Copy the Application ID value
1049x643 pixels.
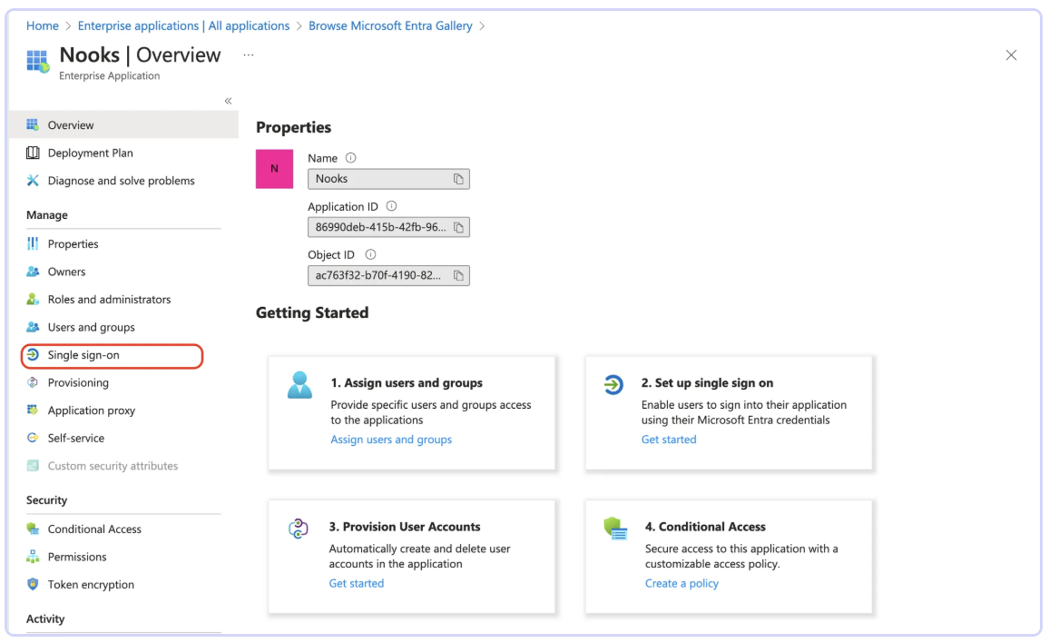[x=458, y=227]
